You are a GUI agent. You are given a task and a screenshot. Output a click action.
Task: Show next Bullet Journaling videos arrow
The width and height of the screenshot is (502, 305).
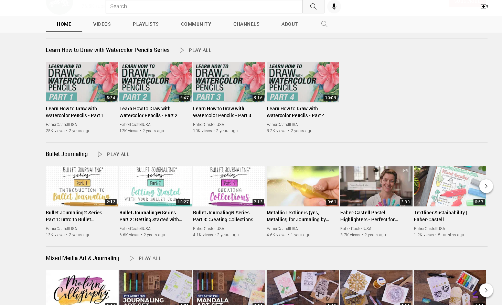point(486,186)
